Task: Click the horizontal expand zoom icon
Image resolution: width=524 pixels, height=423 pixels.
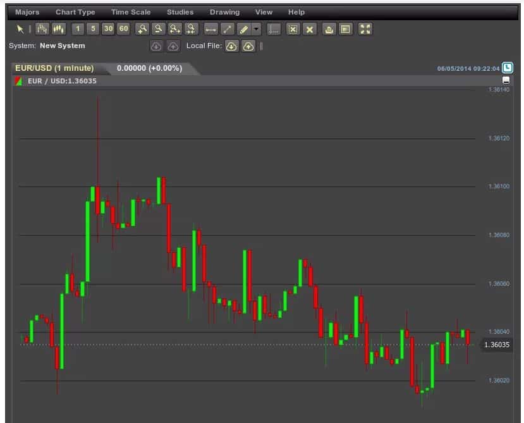Action: pos(174,29)
